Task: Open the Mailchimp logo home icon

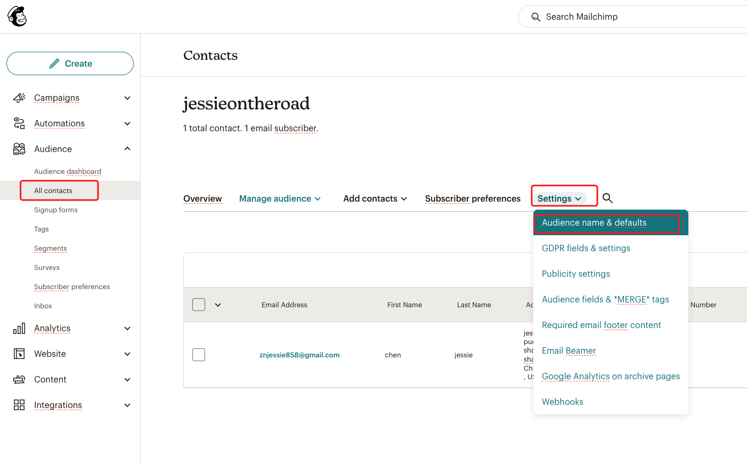Action: [x=17, y=17]
